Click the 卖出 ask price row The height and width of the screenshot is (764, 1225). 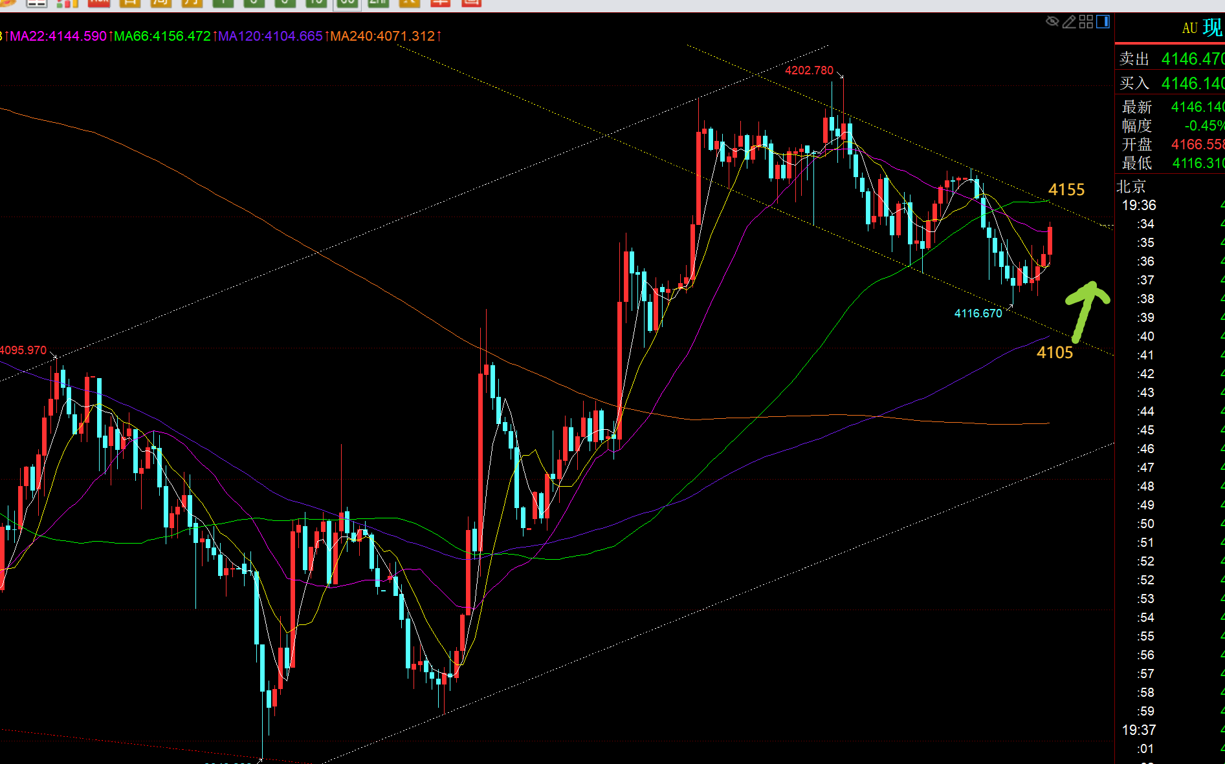point(1170,59)
